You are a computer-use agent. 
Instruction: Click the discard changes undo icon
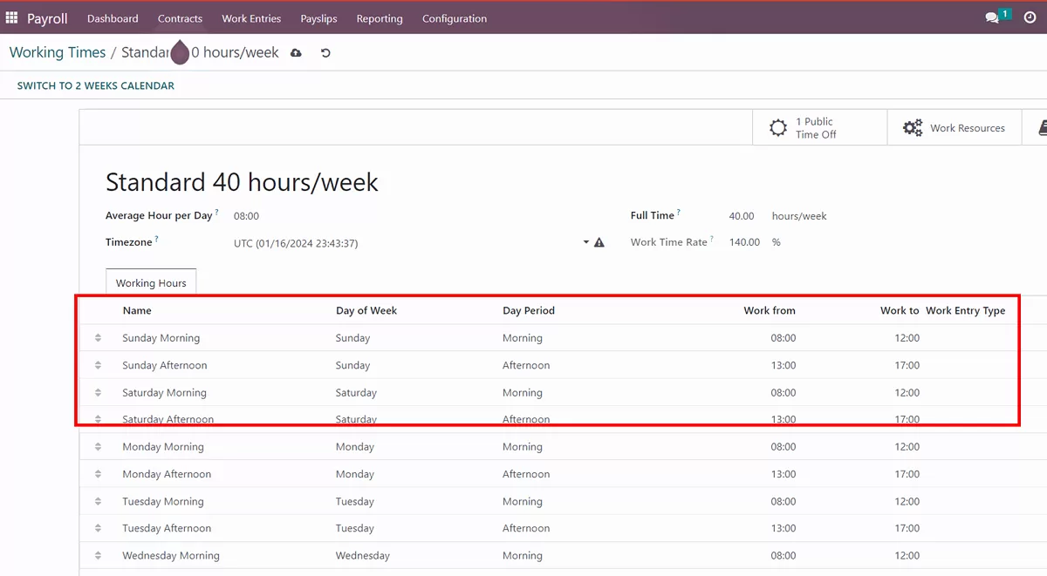pos(325,53)
